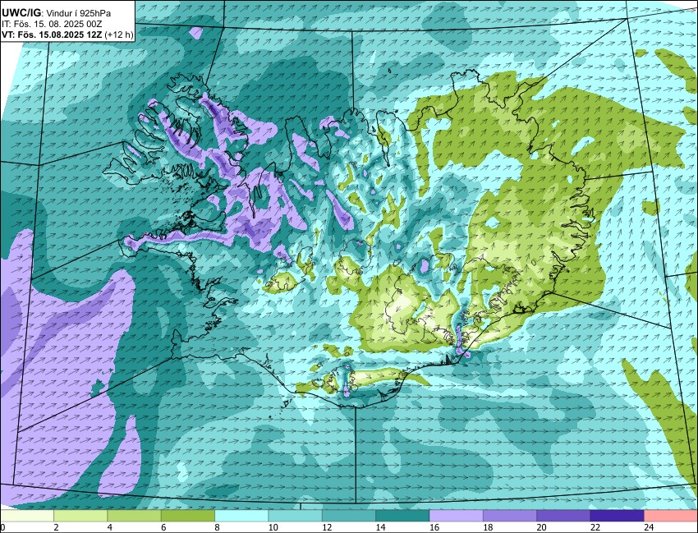Click the pale yellow 0–2 legend swatch
Screen dimensions: 698x533
click(x=27, y=516)
